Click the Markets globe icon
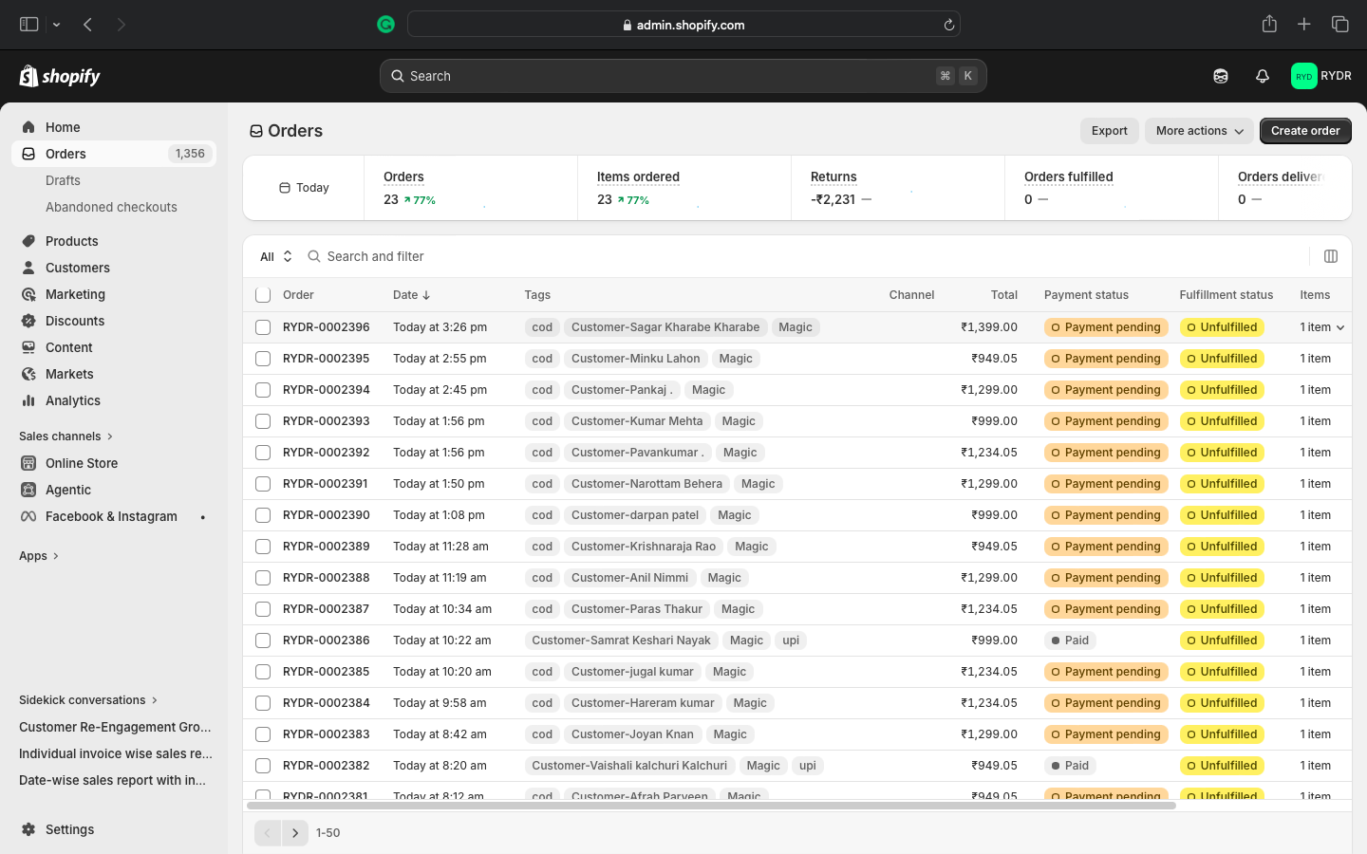 [x=28, y=374]
